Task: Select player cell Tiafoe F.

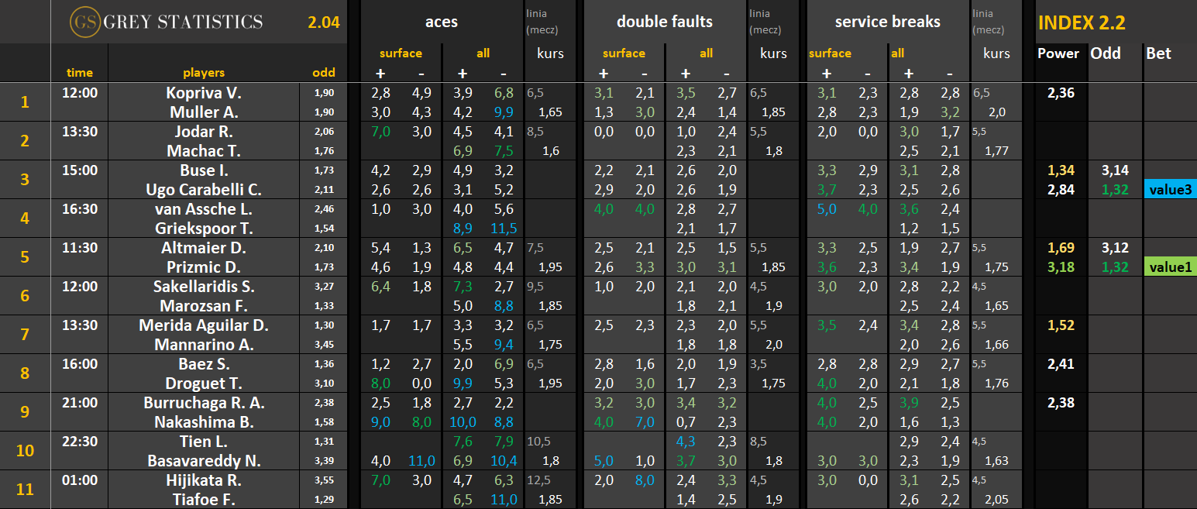Action: tap(204, 500)
